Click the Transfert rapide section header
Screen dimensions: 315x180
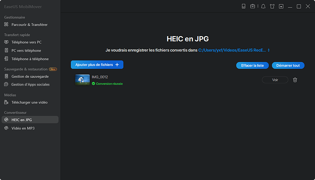[x=17, y=35]
